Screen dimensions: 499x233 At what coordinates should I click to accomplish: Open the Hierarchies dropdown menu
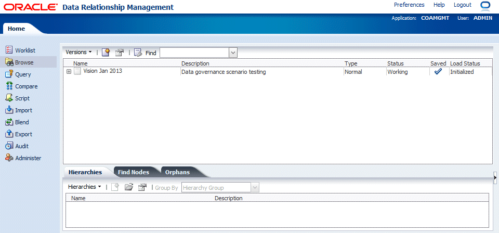pos(84,187)
